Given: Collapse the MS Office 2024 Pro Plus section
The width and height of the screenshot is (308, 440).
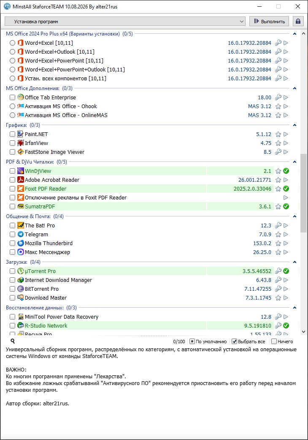Looking at the screenshot, I should tap(294, 34).
